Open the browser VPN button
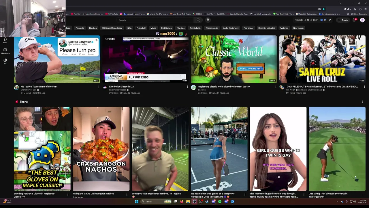Image resolution: width=369 pixels, height=208 pixels. click(x=348, y=9)
